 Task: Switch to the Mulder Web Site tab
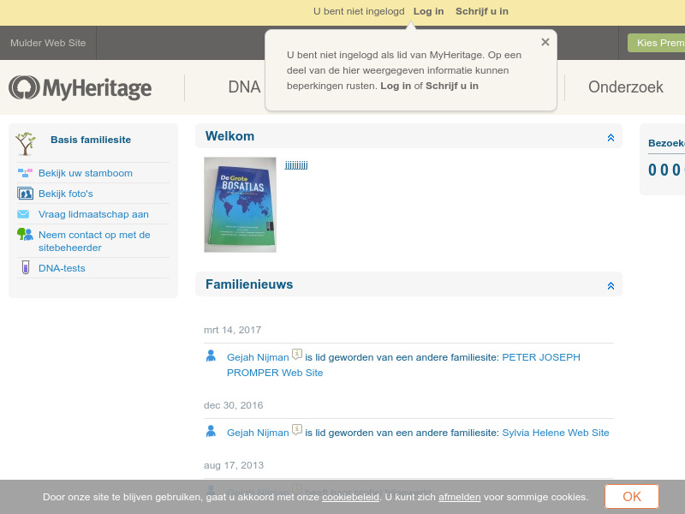coord(47,42)
